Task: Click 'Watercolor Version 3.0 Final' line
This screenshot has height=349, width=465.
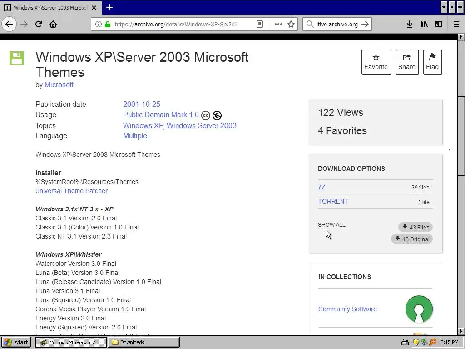Action: click(x=76, y=264)
